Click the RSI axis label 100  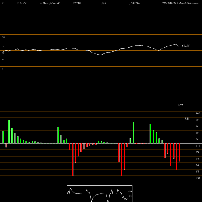[x=3, y=37]
